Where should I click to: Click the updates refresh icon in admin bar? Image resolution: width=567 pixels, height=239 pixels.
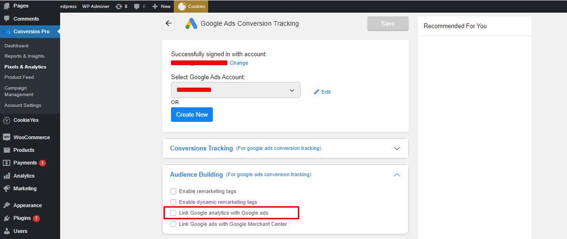pyautogui.click(x=118, y=7)
